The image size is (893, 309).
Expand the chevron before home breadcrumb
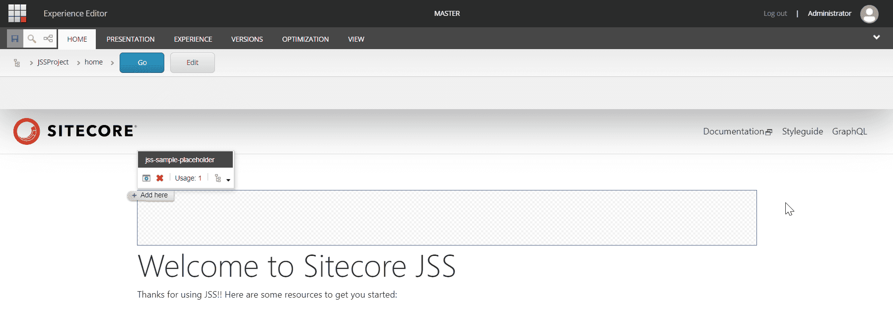tap(78, 63)
